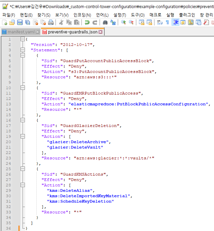Close current document using the Close toolbar icon
Image resolution: width=214 pixels, height=231 pixels.
(35, 22)
